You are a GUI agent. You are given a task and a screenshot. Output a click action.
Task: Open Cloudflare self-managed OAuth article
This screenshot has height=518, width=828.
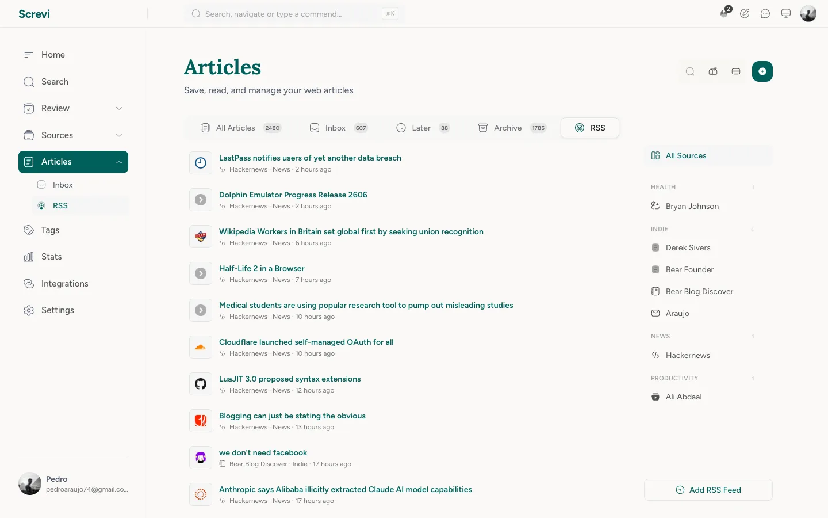(306, 342)
